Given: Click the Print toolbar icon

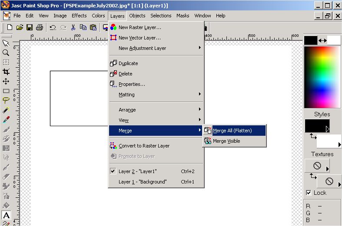Looking at the screenshot, I should pos(40,27).
